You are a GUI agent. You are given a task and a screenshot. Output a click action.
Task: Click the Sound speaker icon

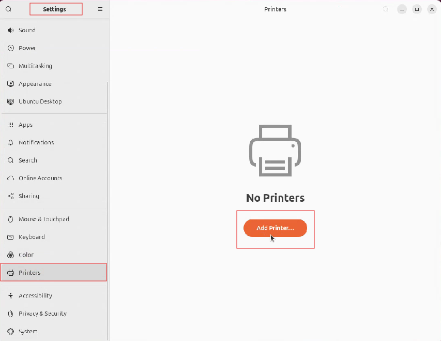pos(10,30)
